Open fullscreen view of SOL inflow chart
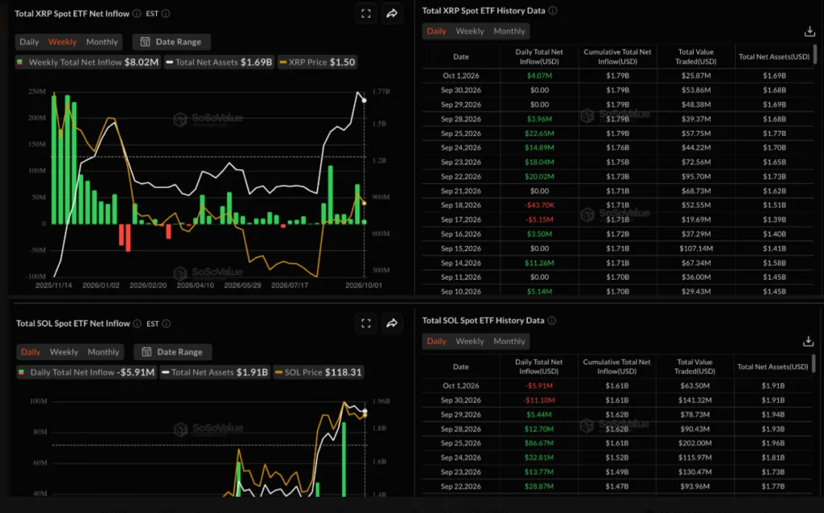This screenshot has width=824, height=513. point(366,323)
